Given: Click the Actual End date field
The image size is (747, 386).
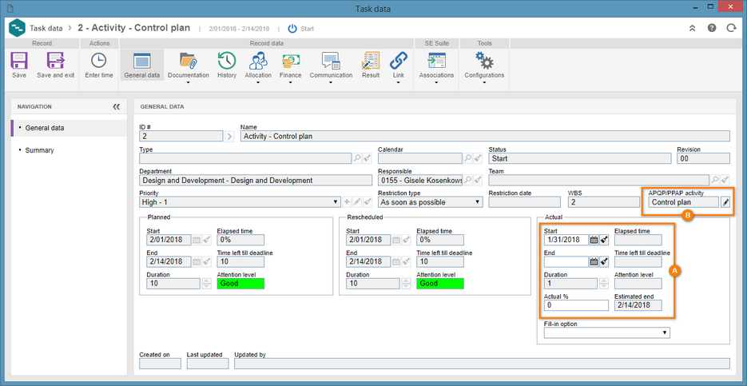Looking at the screenshot, I should 566,261.
